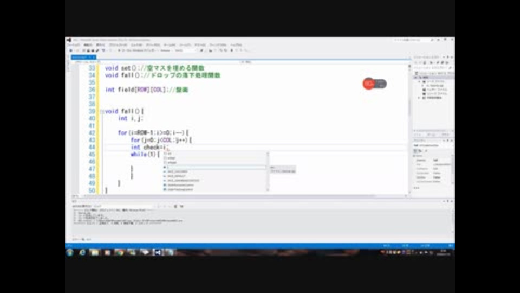Screen dimensions: 520x293
Task: Open the 編集 (Edit) menu
Action: (88, 45)
